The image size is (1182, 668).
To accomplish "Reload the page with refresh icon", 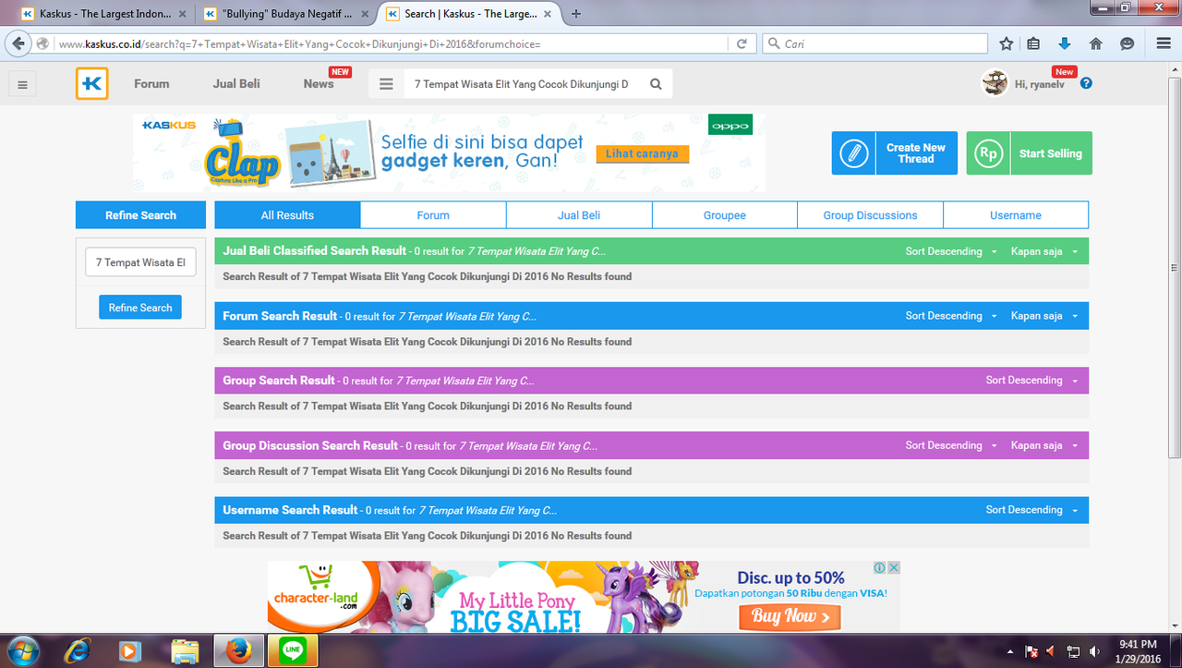I will coord(742,43).
